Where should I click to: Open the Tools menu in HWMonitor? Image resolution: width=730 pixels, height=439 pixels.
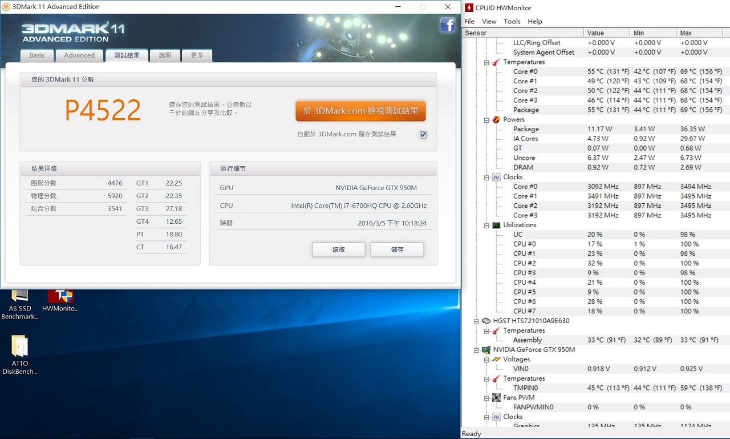tap(512, 21)
